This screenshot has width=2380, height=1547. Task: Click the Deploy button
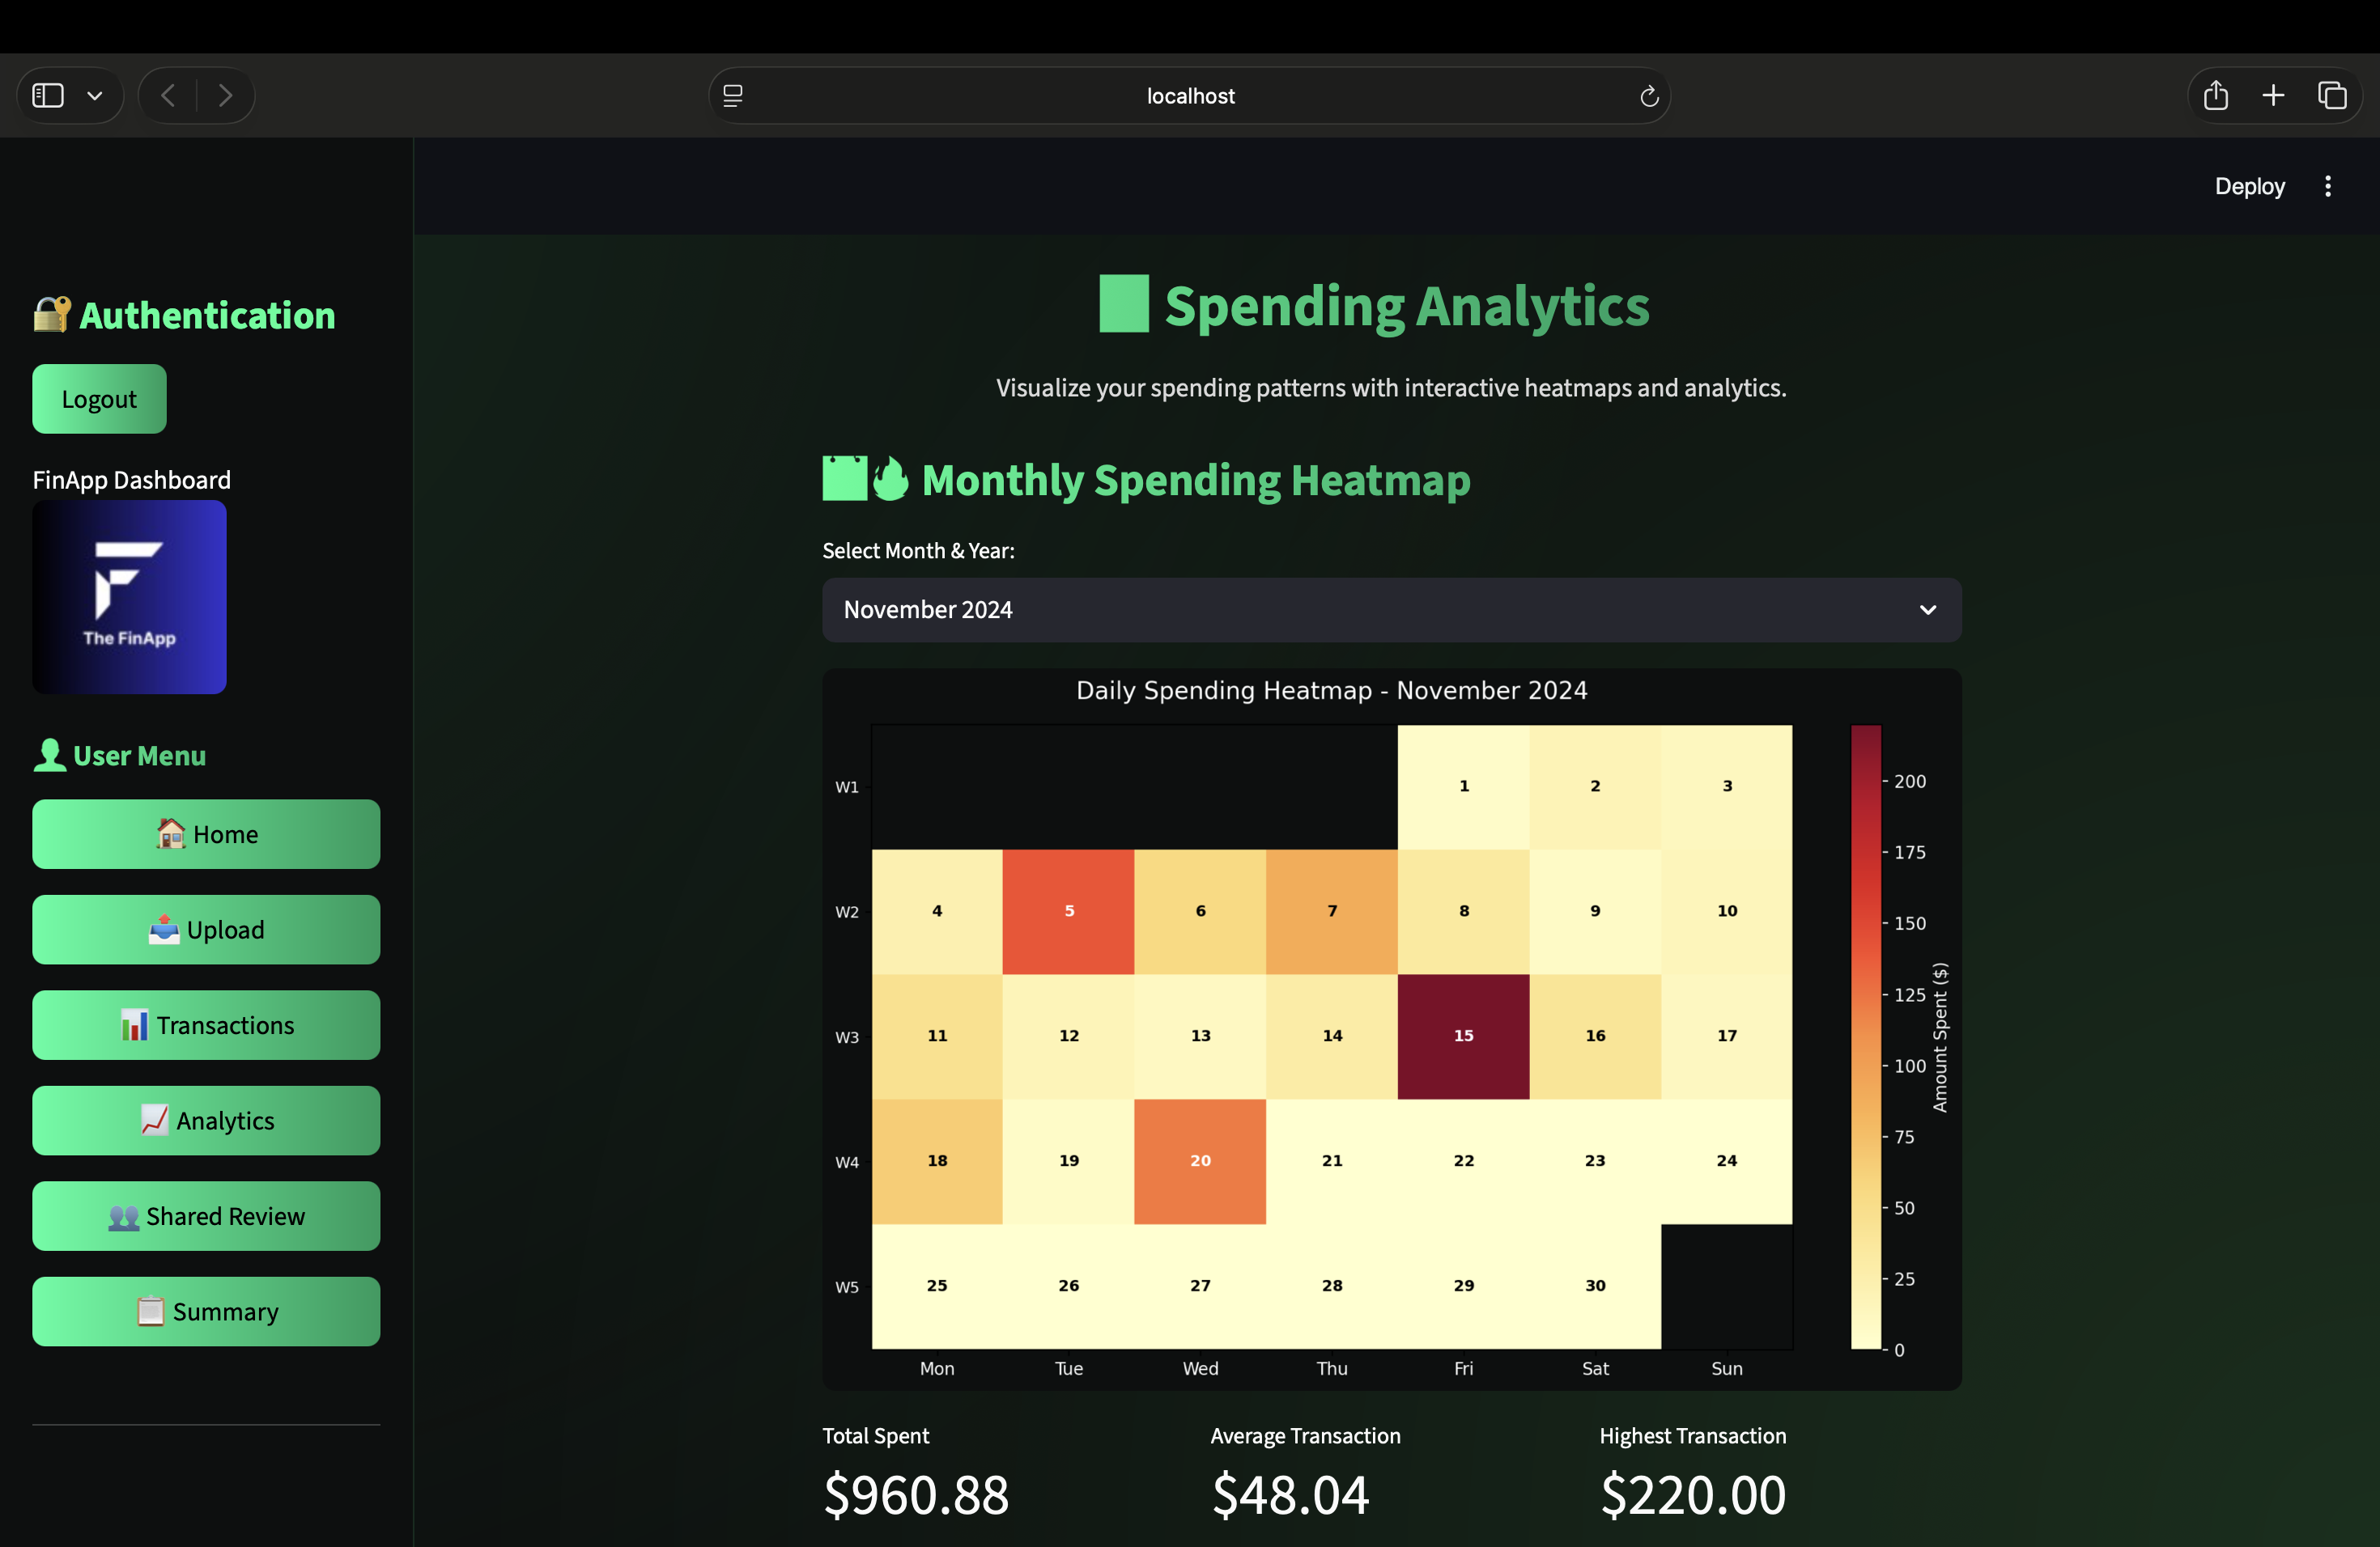(x=2249, y=187)
